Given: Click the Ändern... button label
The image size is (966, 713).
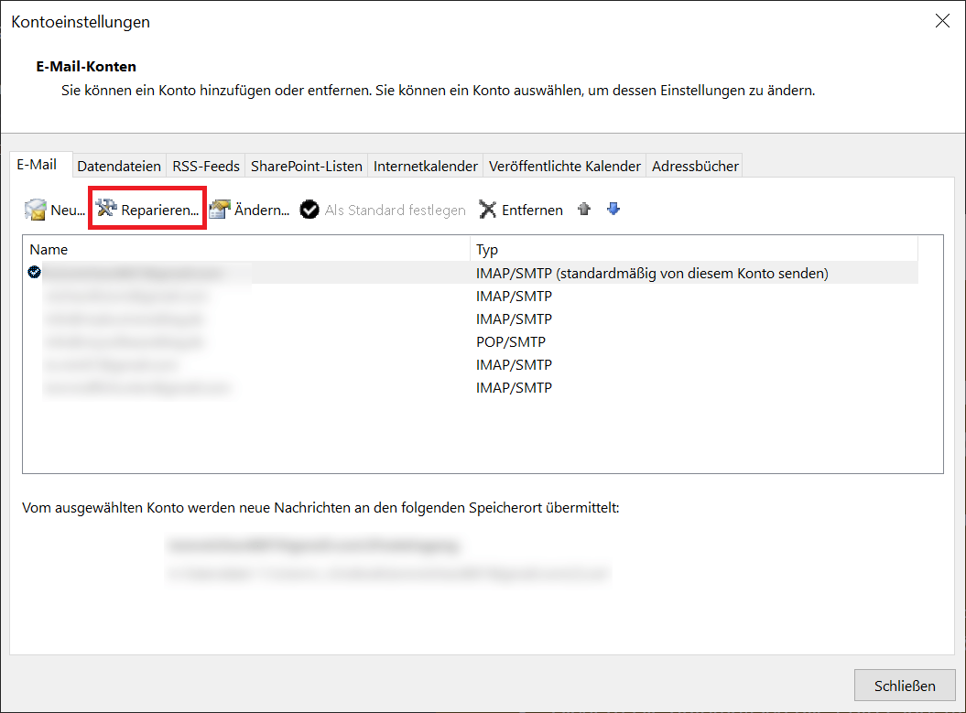Looking at the screenshot, I should pyautogui.click(x=262, y=210).
